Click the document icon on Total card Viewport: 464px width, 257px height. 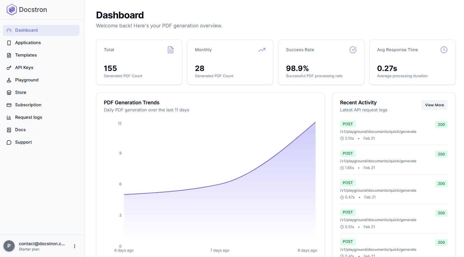click(x=171, y=50)
